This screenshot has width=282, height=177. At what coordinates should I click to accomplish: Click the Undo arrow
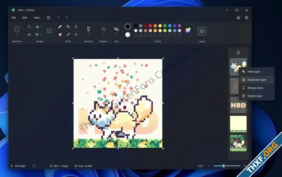coord(58,18)
